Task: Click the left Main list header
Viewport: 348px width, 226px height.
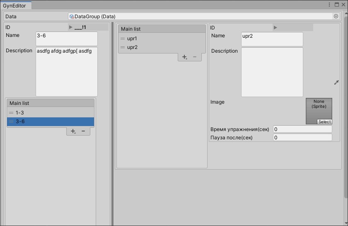Action: [x=51, y=103]
